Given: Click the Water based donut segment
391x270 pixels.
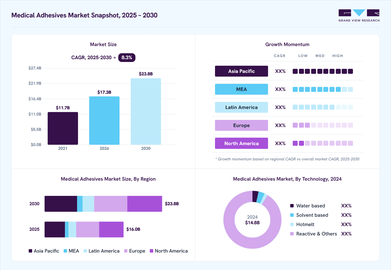Looking at the screenshot, I should (x=256, y=196).
